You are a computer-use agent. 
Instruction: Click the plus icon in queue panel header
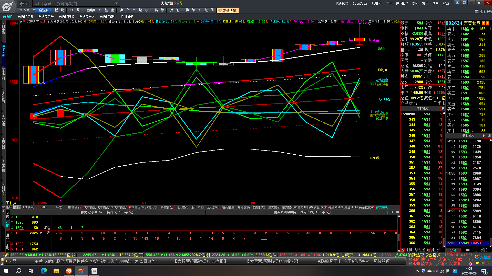387,212
